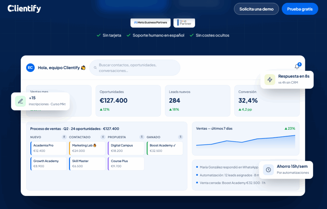
Task: Click the 4,2 pp conversion change
Action: [245, 109]
